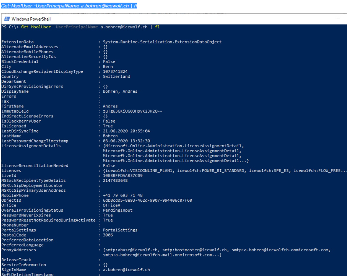Click the Windows PowerShell title text

pyautogui.click(x=31, y=19)
